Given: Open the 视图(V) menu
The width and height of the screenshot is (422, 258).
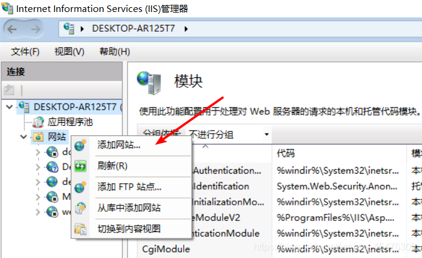Looking at the screenshot, I should click(x=69, y=51).
